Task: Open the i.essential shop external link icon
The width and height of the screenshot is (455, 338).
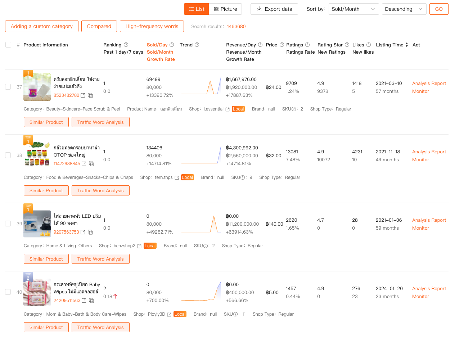Action: point(227,109)
